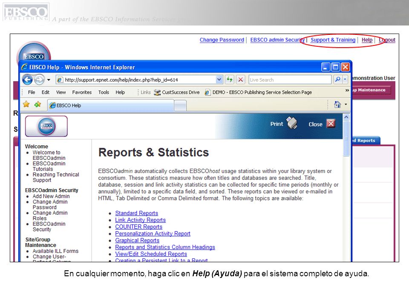409x306 pixels.
Task: Click the Logout link in background page
Action: pyautogui.click(x=387, y=40)
